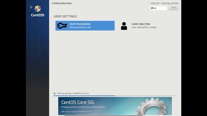Click the keyboard icon in layout box
Image resolution: width=207 pixels, height=116 pixels.
point(152,8)
